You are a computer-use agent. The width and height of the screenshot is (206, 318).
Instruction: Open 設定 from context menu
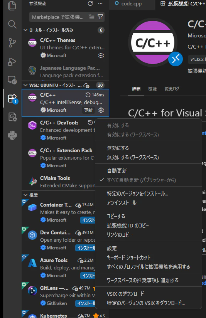click(x=149, y=248)
